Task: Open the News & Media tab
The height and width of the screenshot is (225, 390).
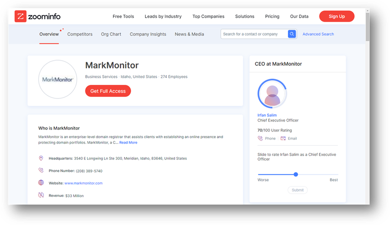Action: [189, 34]
